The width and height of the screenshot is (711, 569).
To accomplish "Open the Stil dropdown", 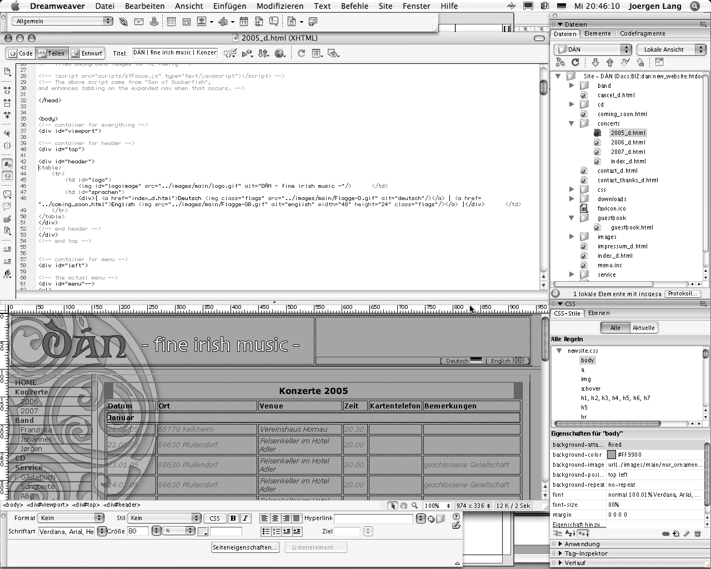I will (164, 518).
